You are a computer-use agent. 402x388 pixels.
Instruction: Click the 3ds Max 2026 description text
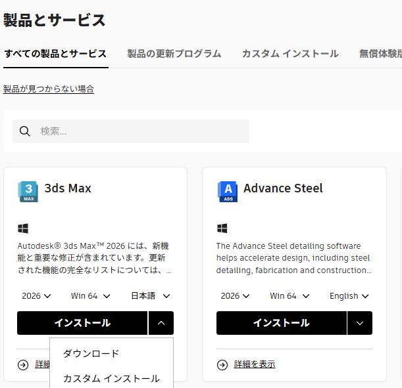(x=94, y=258)
